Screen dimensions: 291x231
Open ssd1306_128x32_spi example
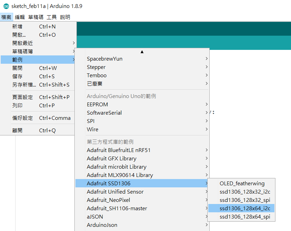click(x=241, y=200)
